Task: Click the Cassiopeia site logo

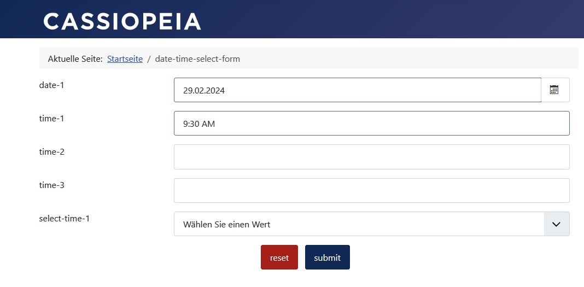Action: [122, 21]
